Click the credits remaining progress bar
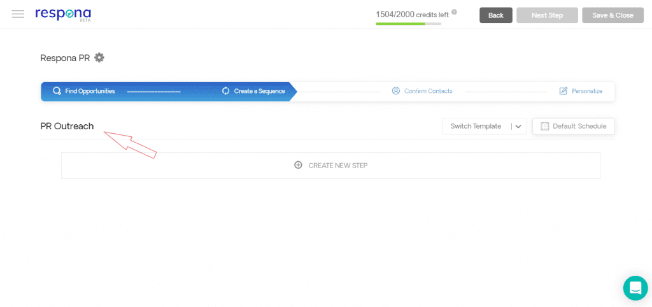This screenshot has height=307, width=652. coord(408,24)
